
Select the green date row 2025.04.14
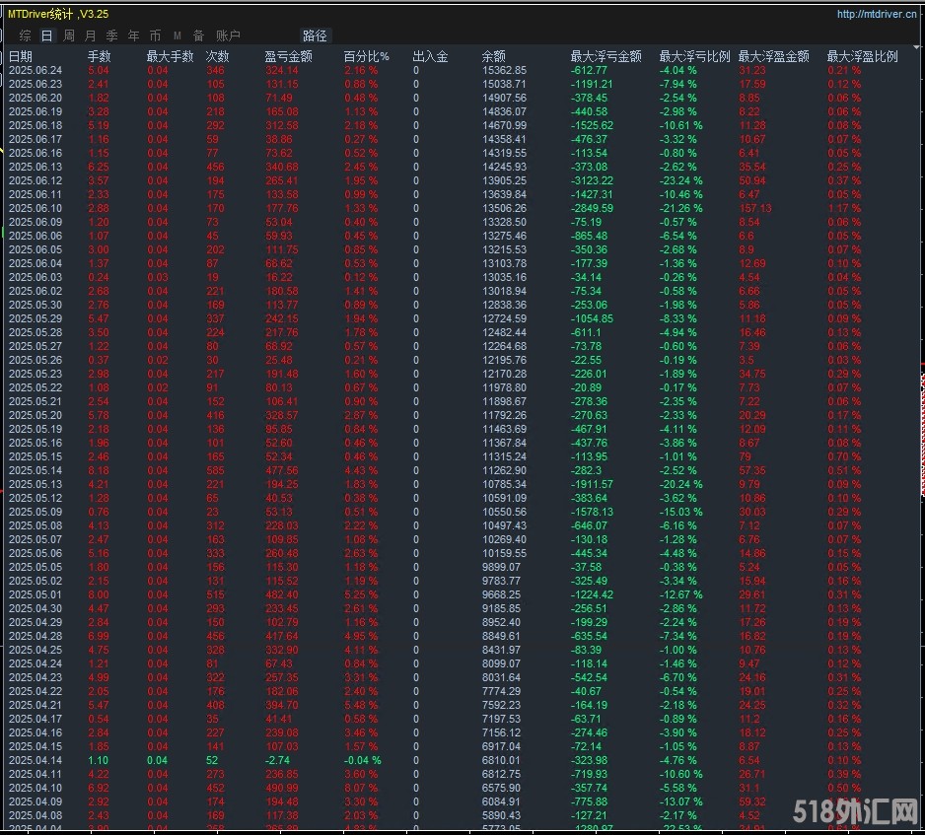(x=36, y=761)
